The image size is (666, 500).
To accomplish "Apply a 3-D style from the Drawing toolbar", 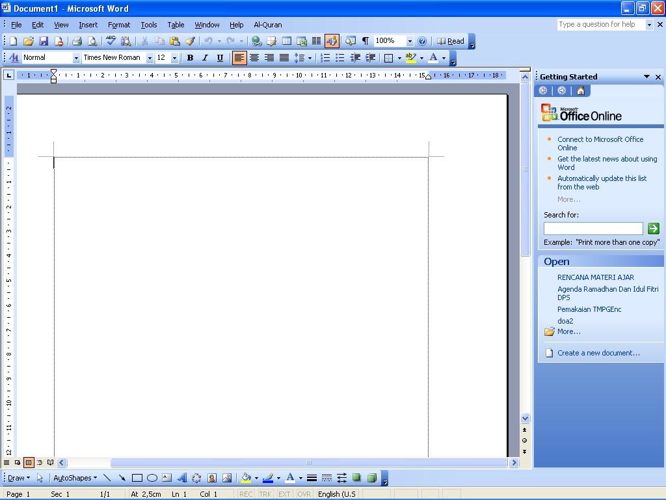I will pyautogui.click(x=371, y=477).
